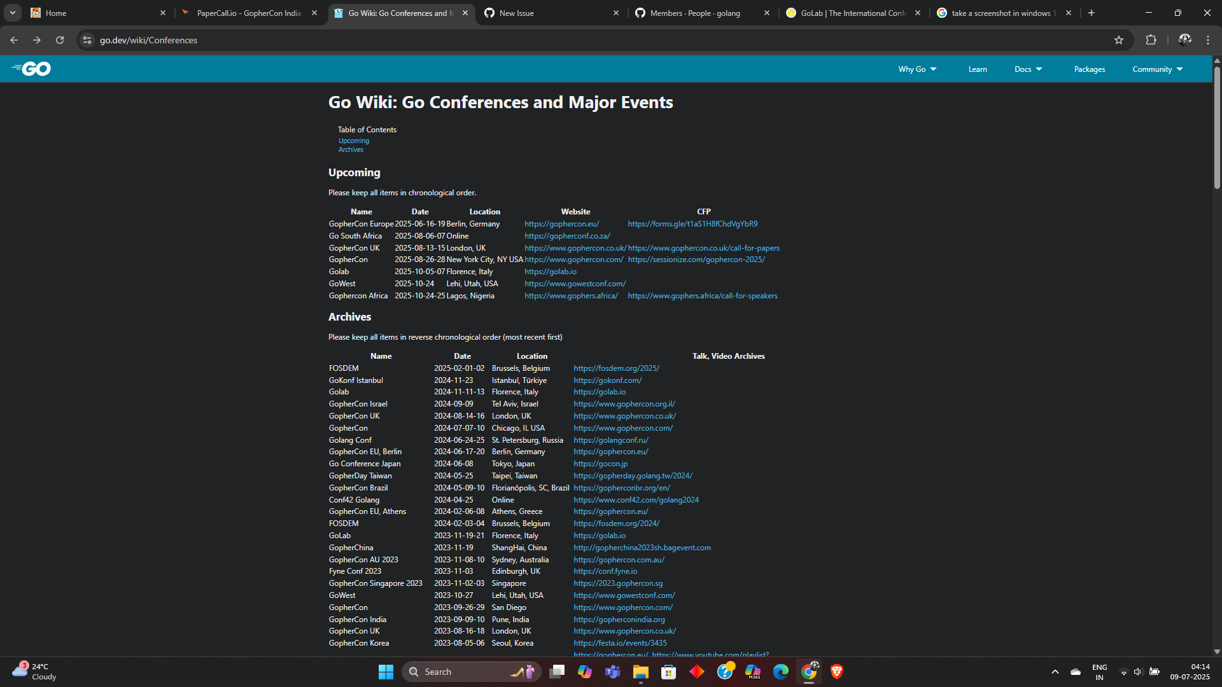
Task: Switch to the take a screenshot tab
Action: pyautogui.click(x=1004, y=13)
